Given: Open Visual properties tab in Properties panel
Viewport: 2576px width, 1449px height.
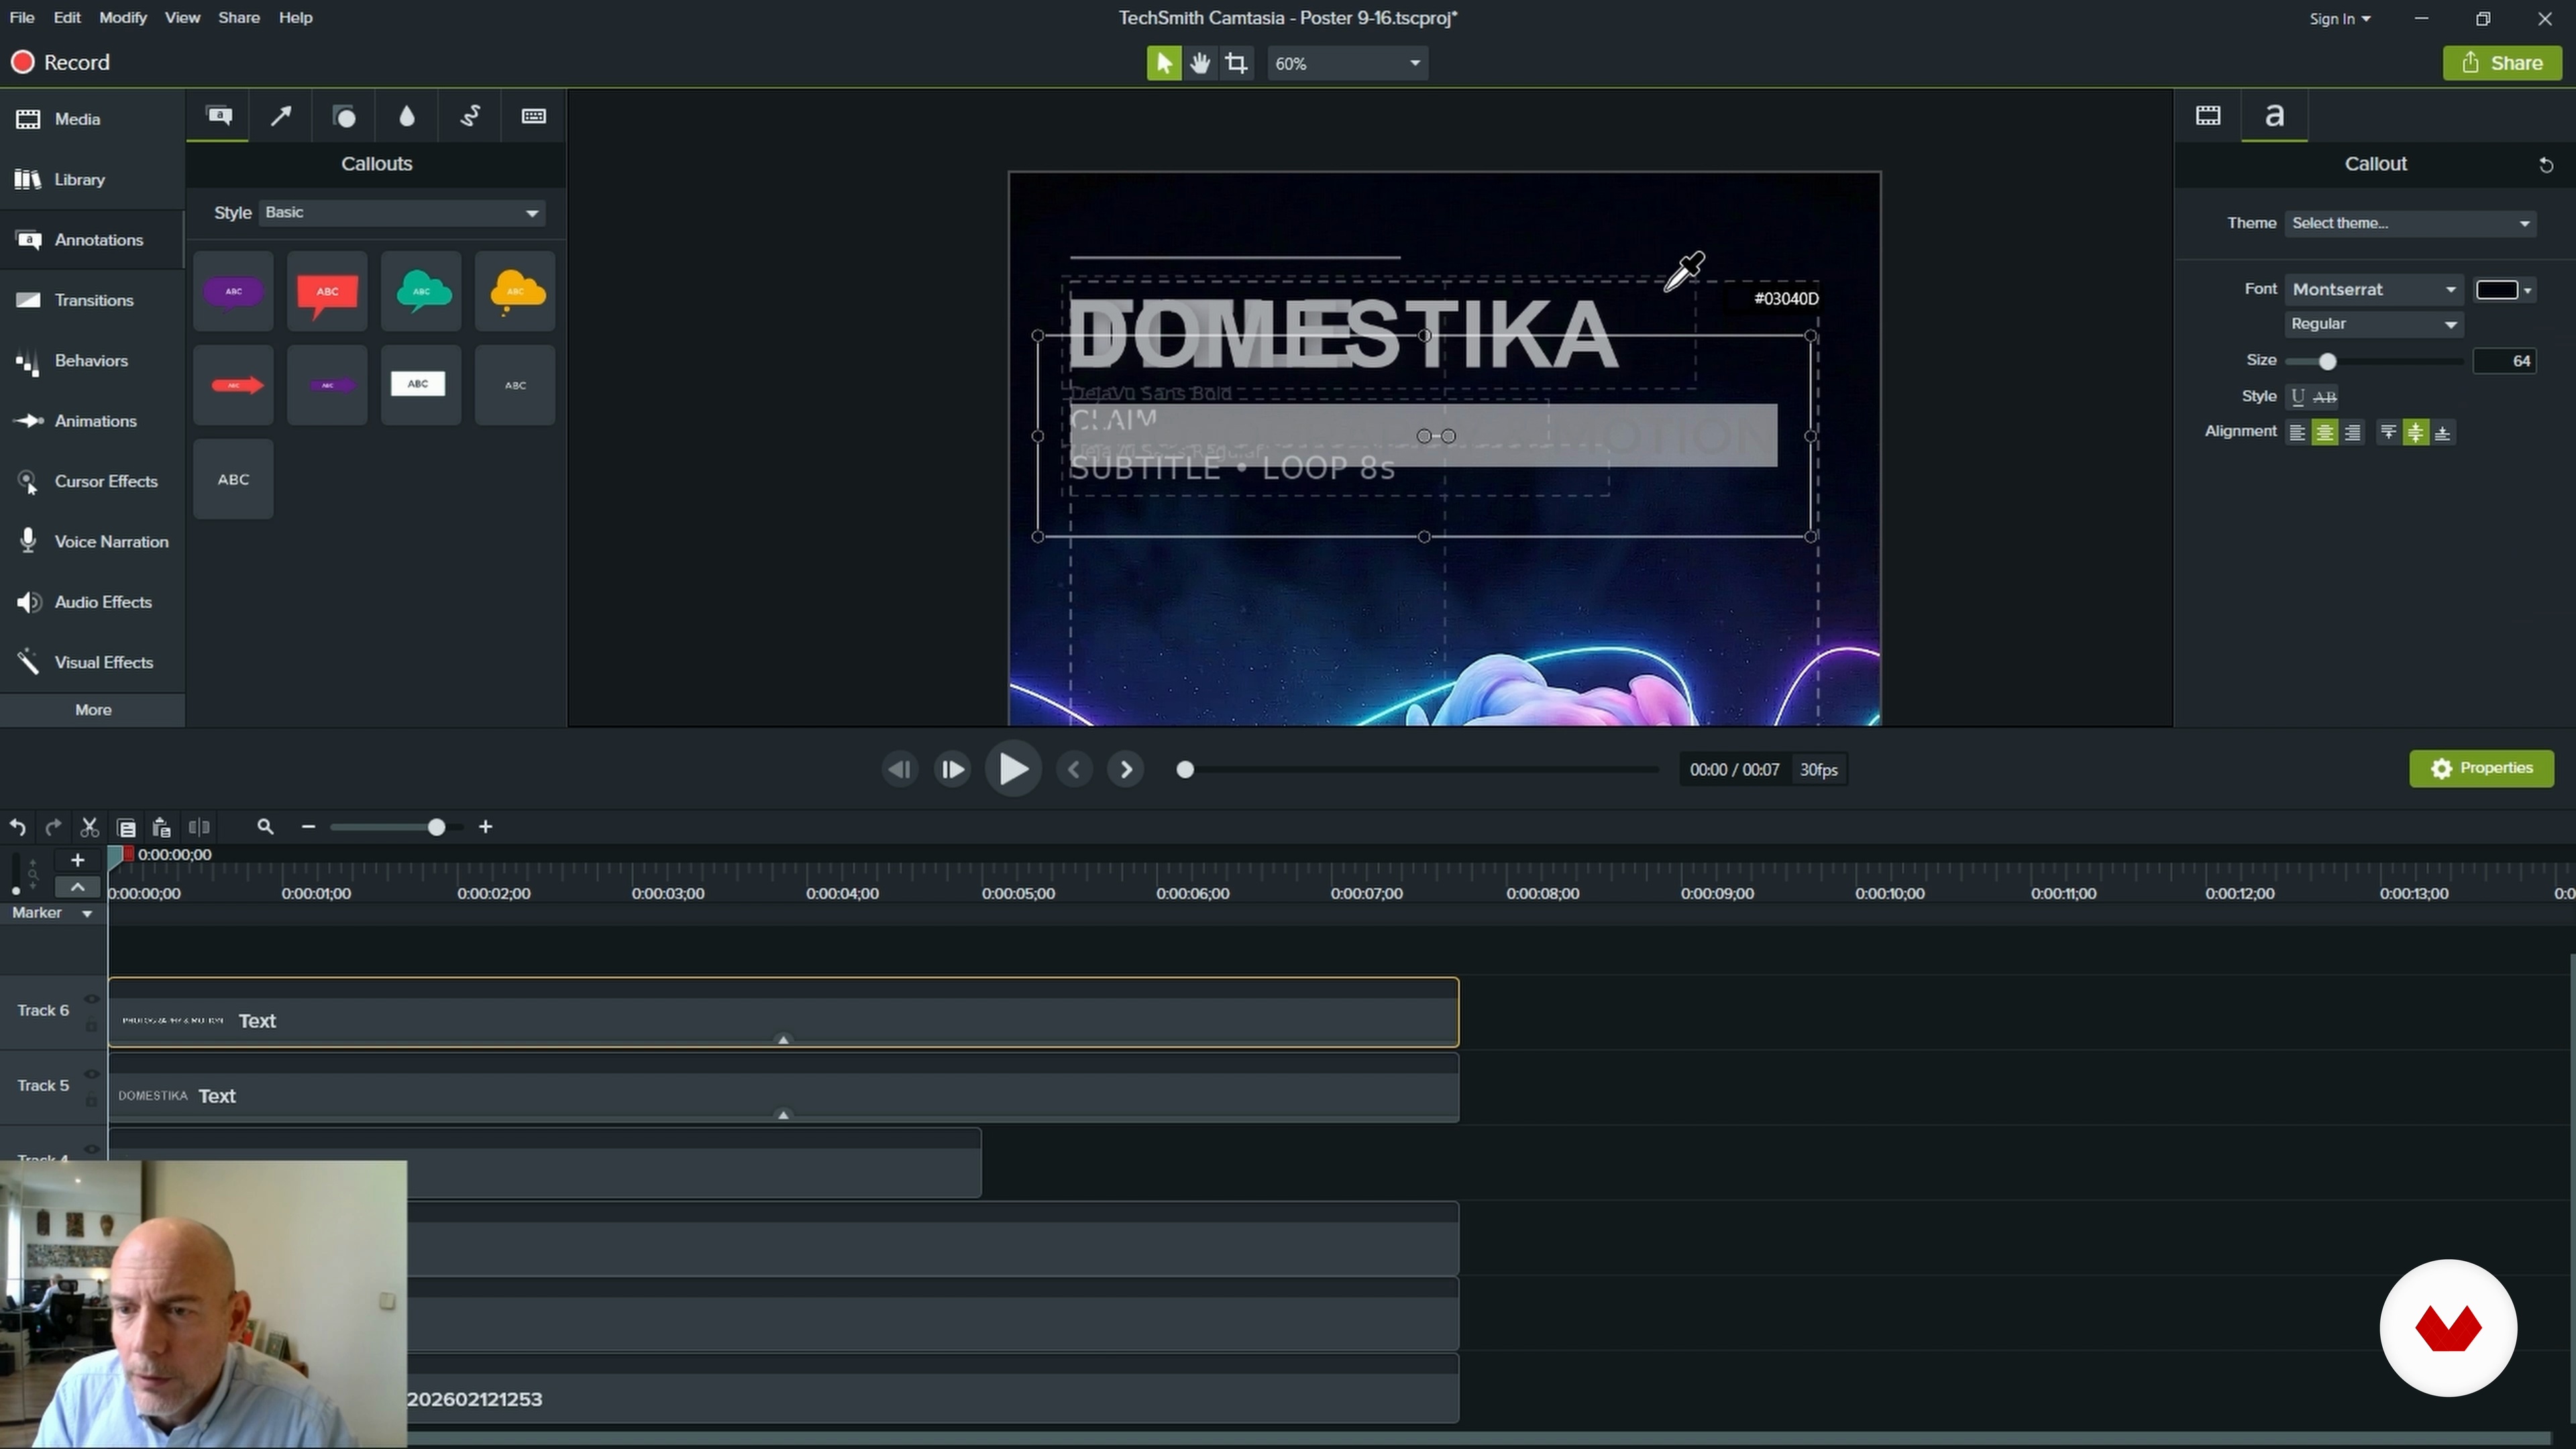Looking at the screenshot, I should [x=2208, y=116].
